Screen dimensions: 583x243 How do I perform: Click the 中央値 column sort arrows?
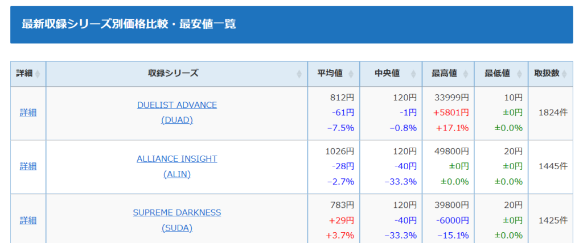point(413,74)
